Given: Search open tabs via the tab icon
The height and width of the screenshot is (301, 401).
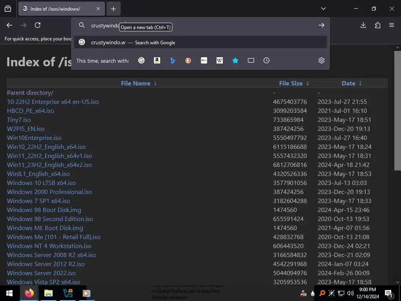Looking at the screenshot, I should (251, 60).
